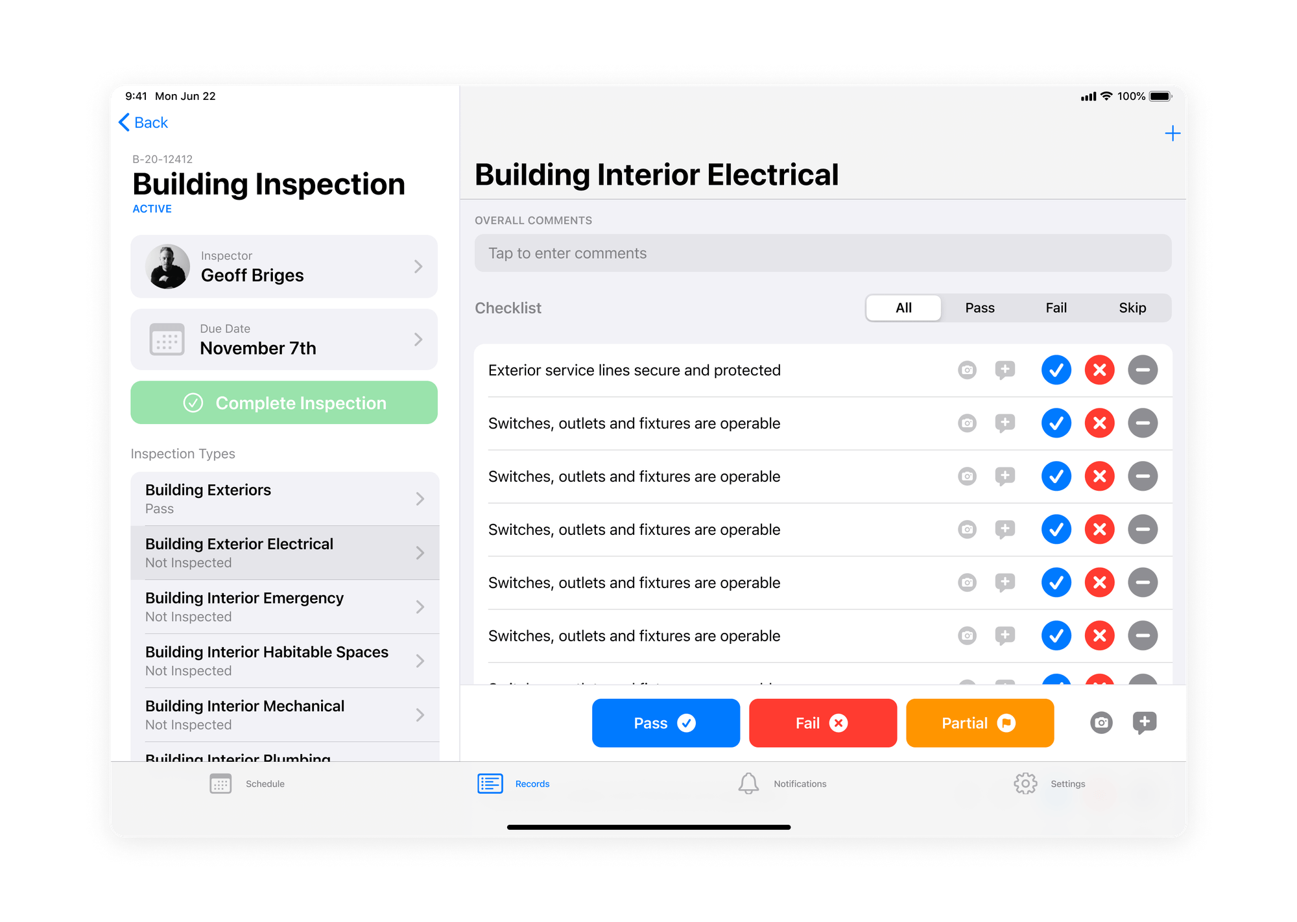Click the Skip dash icon on fifth row

point(1141,583)
